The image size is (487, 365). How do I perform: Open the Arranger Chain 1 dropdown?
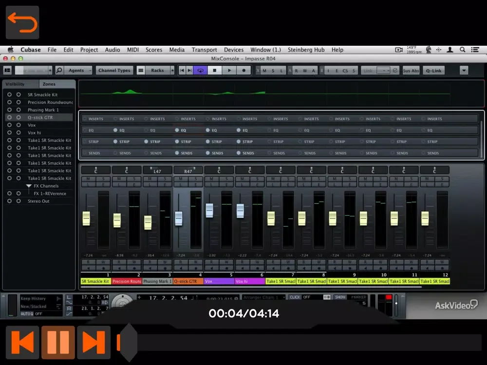[x=263, y=297]
